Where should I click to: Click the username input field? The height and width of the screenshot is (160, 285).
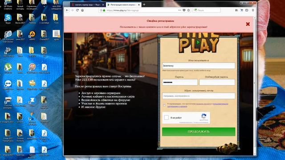click(x=199, y=66)
